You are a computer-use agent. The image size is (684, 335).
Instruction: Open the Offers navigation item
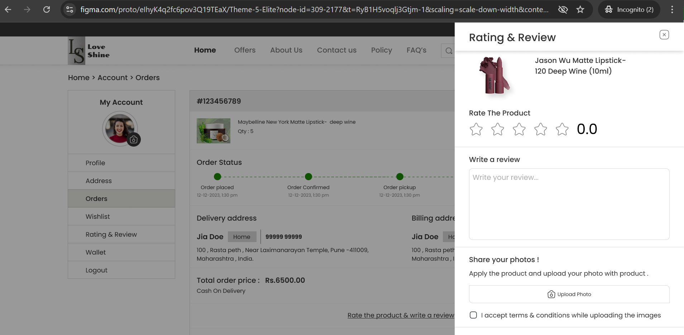point(245,50)
